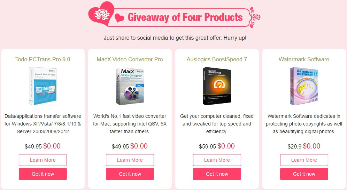This screenshot has height=190, width=347.
Task: Get Auslogics BoostSpeed 7 now
Action: pos(217,174)
